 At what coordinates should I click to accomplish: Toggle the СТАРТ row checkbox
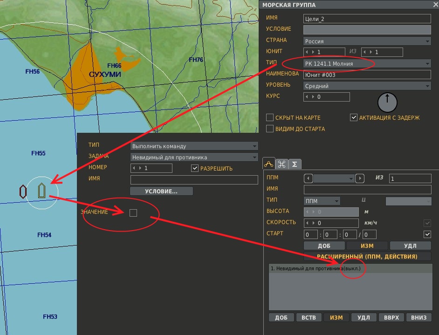pyautogui.click(x=427, y=234)
